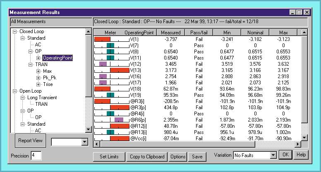
Task: Open the dropdown beside Report View
Action: pyautogui.click(x=85, y=142)
